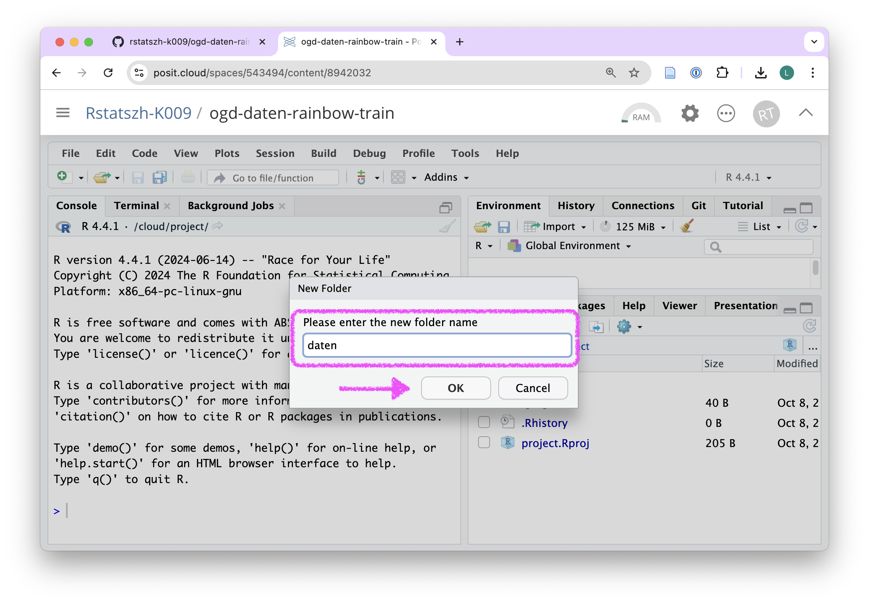Switch to the History tab
The width and height of the screenshot is (869, 604).
coord(576,206)
